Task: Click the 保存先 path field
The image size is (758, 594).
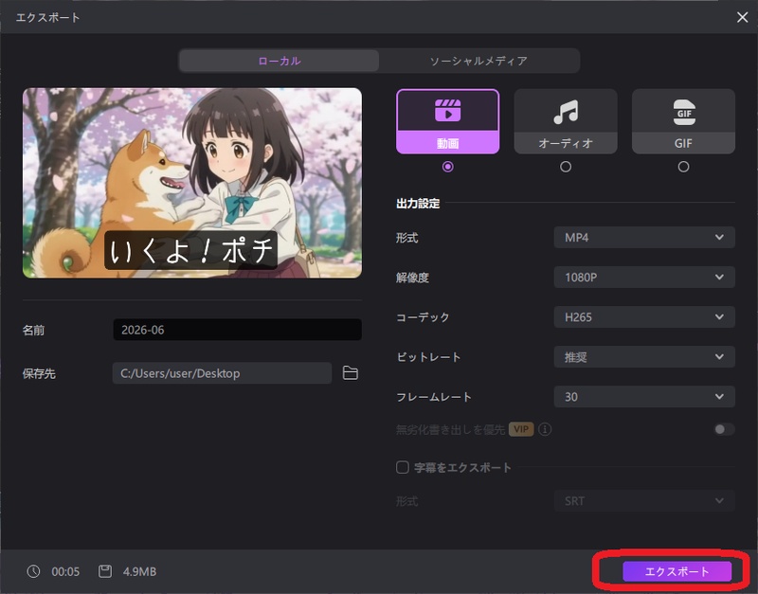Action: click(222, 373)
